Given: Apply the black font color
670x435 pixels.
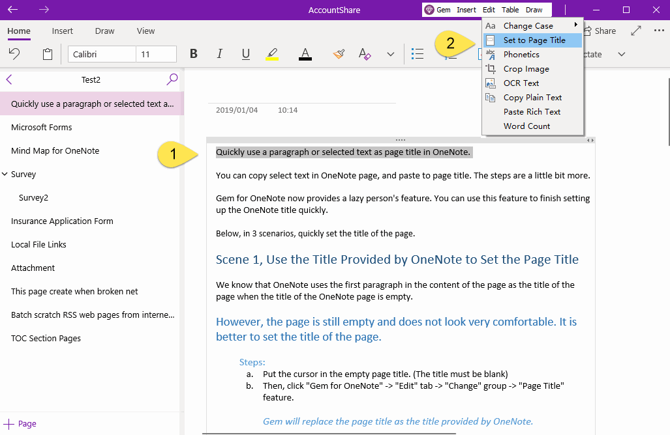Looking at the screenshot, I should pos(305,54).
